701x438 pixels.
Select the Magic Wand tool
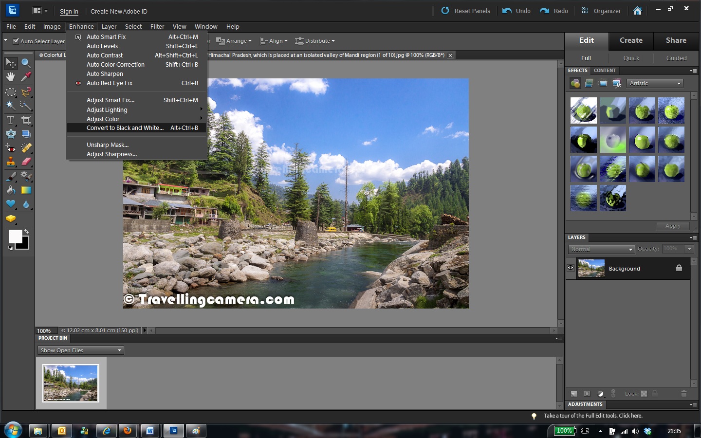11,106
